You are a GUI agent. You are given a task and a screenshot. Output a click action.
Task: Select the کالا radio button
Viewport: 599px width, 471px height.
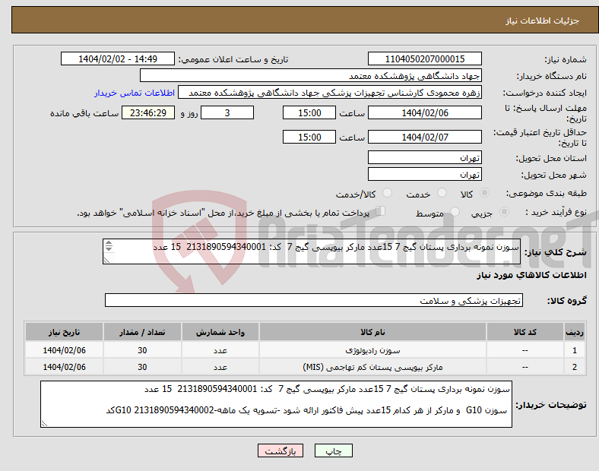coord(484,193)
